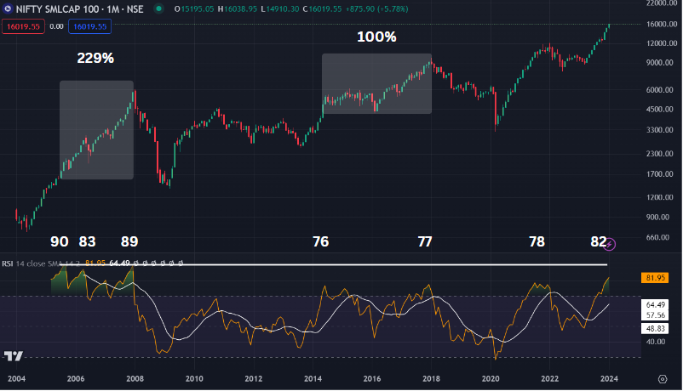Click 2022 on the time axis
The height and width of the screenshot is (391, 683).
coord(549,379)
